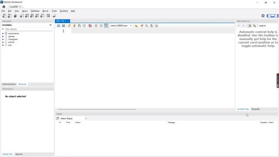Go to the Workbench home screen tab
279x157 pixels.
point(4,7)
